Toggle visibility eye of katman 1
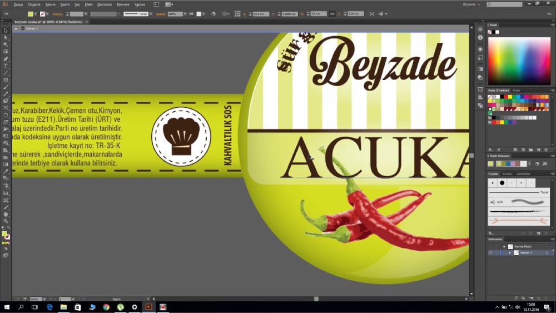This screenshot has width=556, height=313. (x=491, y=253)
